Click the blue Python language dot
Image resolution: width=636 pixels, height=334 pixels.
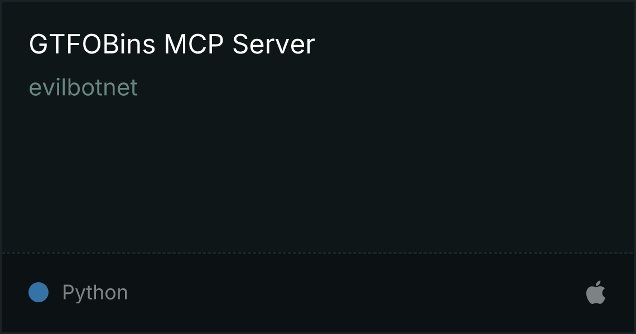click(38, 292)
